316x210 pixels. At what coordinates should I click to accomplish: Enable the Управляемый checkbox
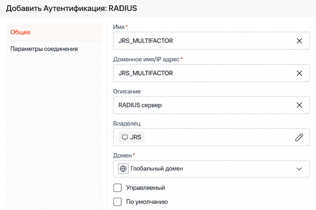pos(117,188)
